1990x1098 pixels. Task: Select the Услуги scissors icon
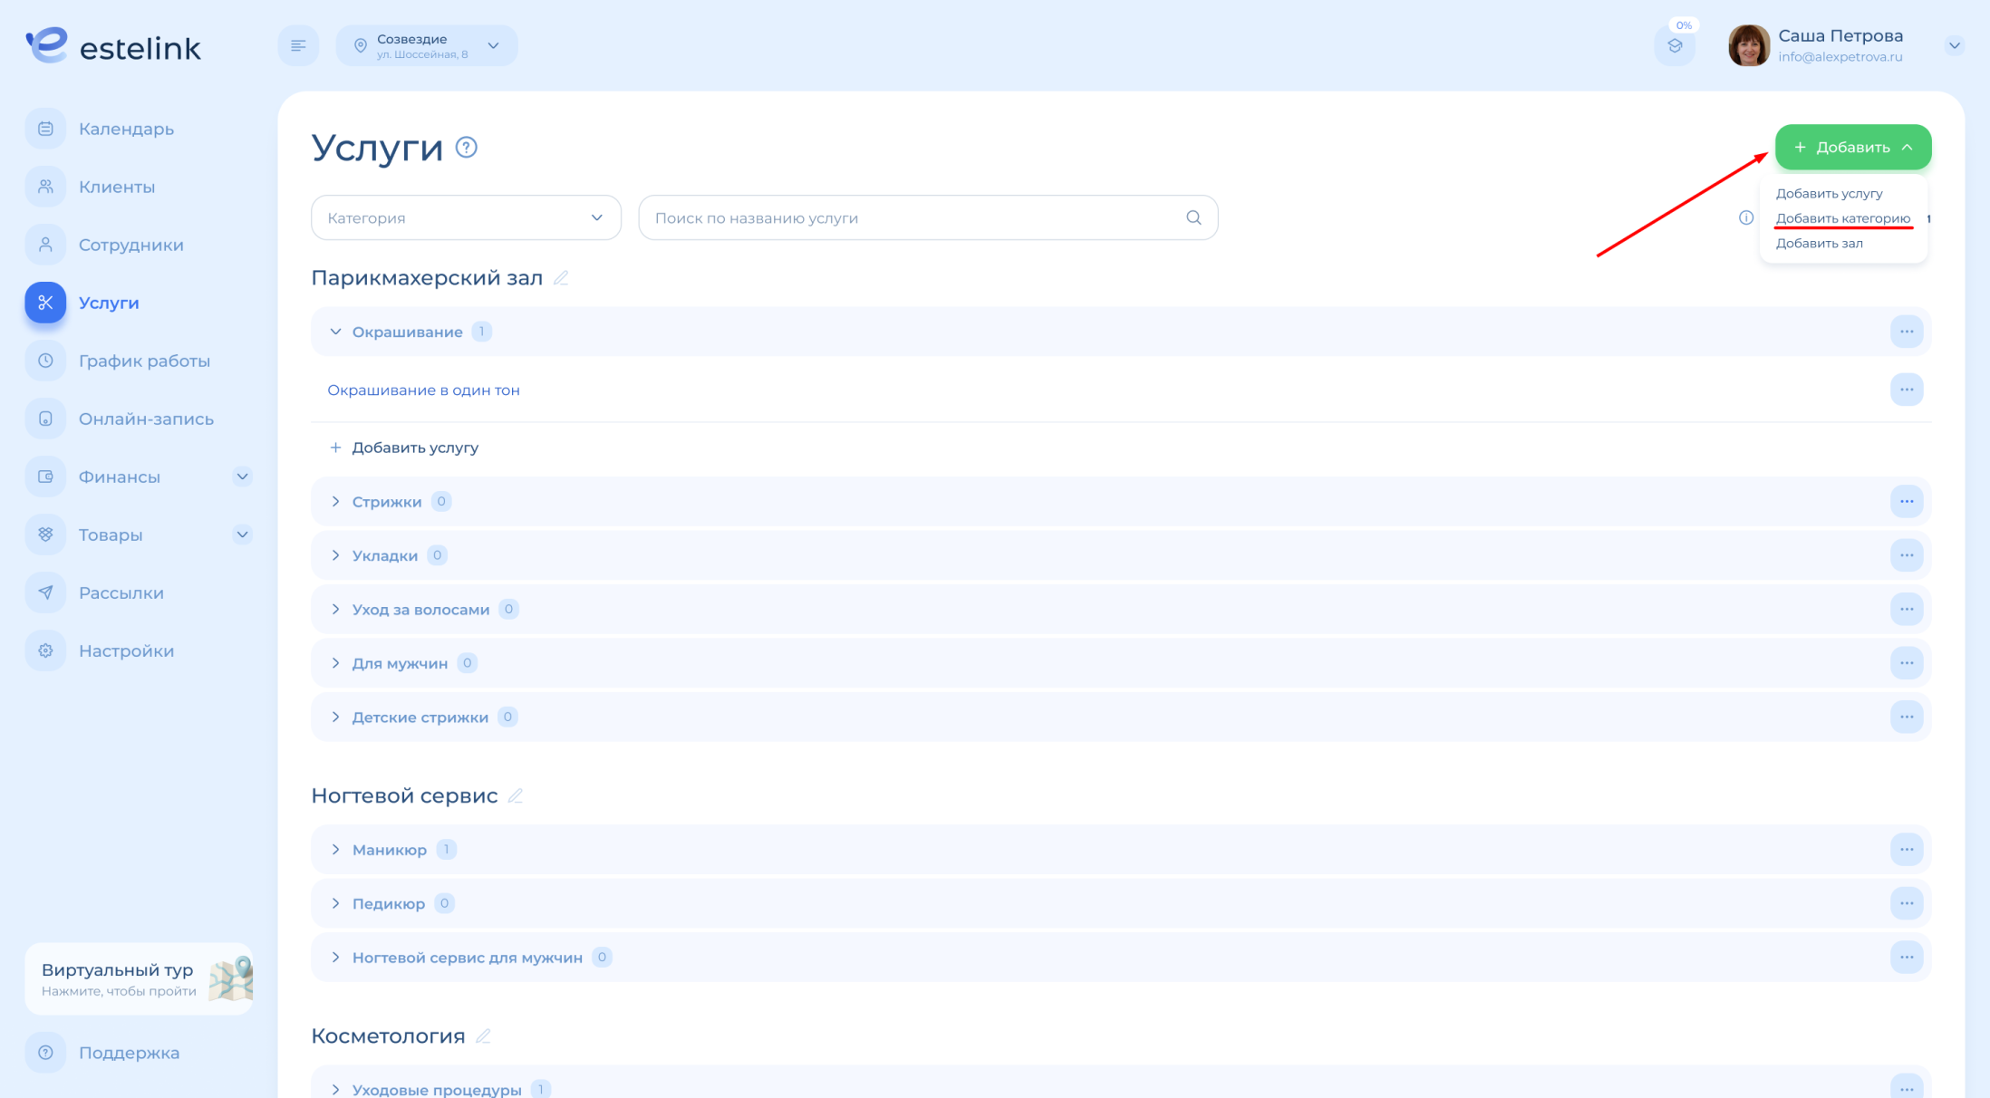[x=45, y=303]
